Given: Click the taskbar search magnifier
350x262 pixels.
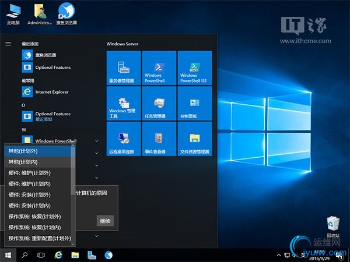Looking at the screenshot, I should point(24,255).
